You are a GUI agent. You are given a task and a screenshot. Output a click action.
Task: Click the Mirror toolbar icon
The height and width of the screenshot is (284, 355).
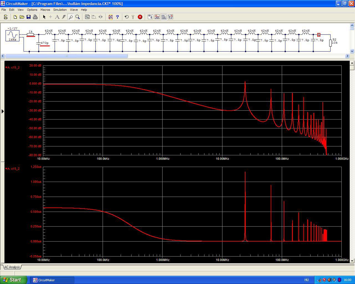tap(101, 17)
